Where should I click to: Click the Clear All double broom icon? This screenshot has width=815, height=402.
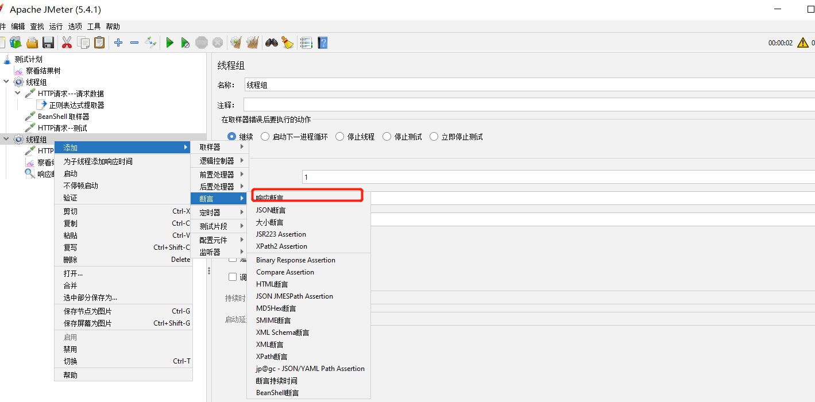(252, 42)
